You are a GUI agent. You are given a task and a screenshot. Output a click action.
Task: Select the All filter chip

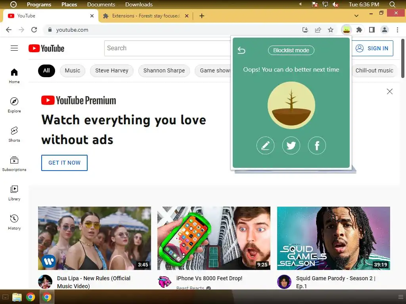tap(47, 70)
